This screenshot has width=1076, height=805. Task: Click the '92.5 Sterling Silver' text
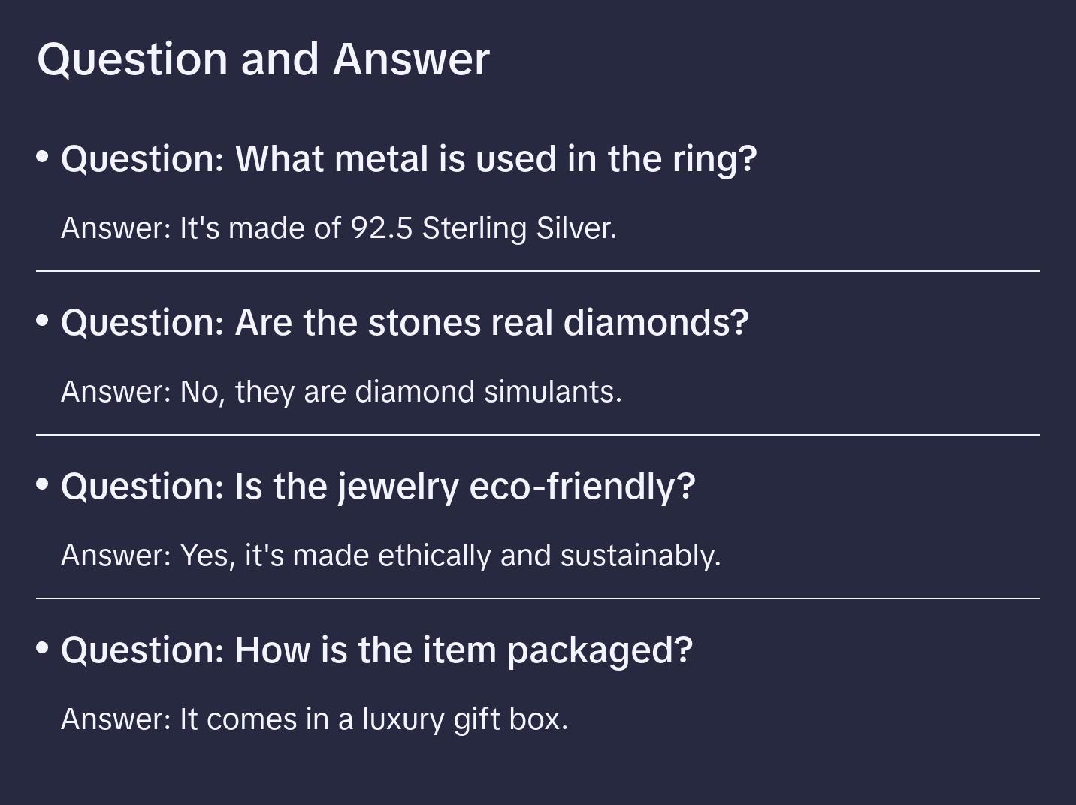click(x=483, y=228)
